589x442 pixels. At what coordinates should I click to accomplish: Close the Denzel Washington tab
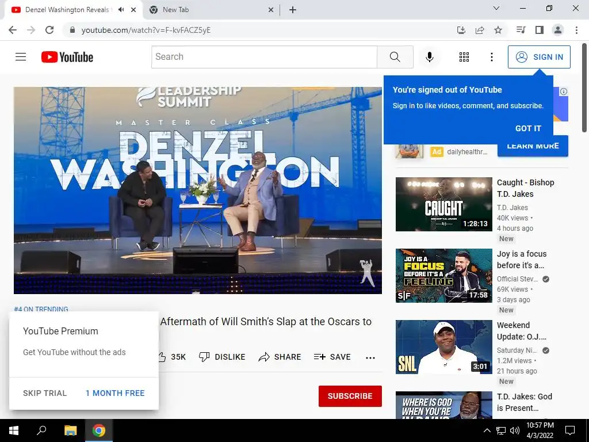133,10
